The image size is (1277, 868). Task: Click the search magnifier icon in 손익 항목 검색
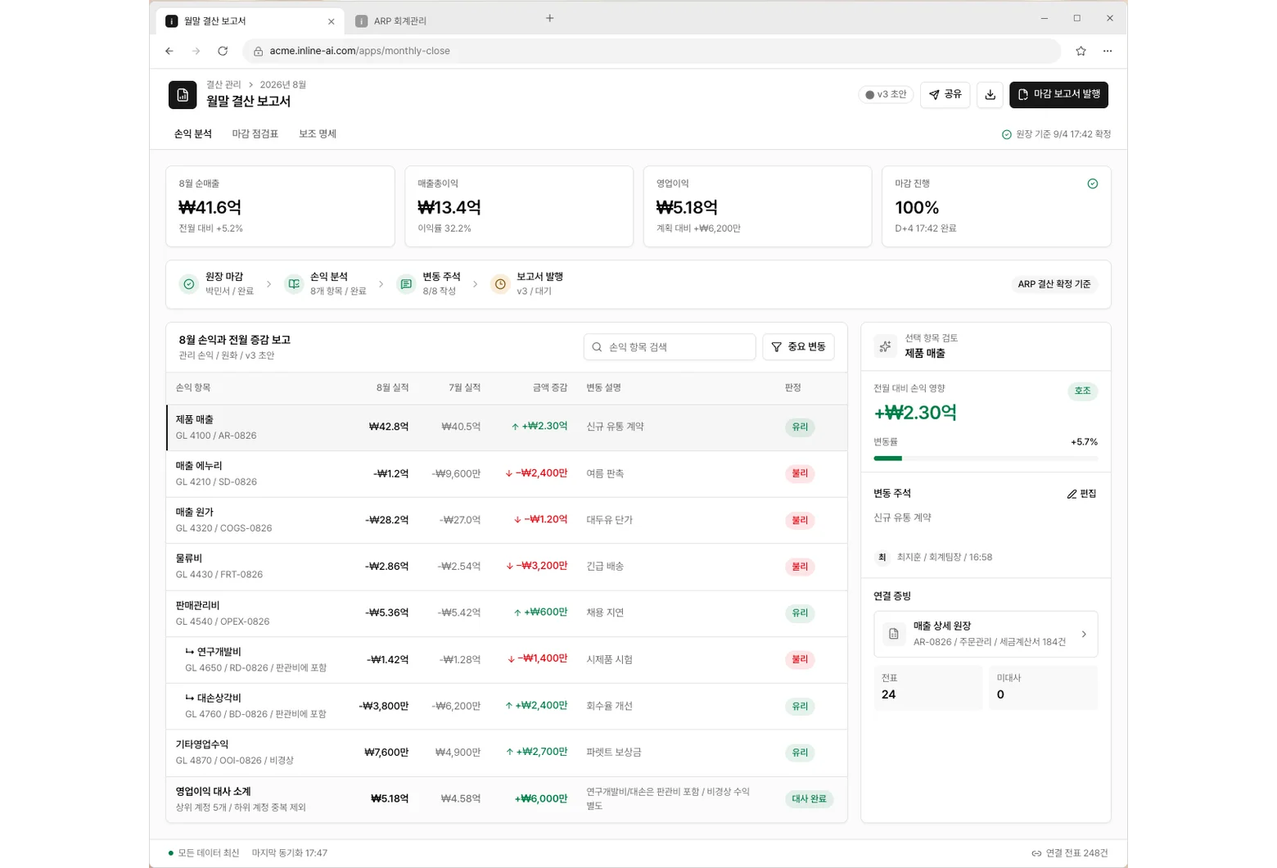(597, 347)
